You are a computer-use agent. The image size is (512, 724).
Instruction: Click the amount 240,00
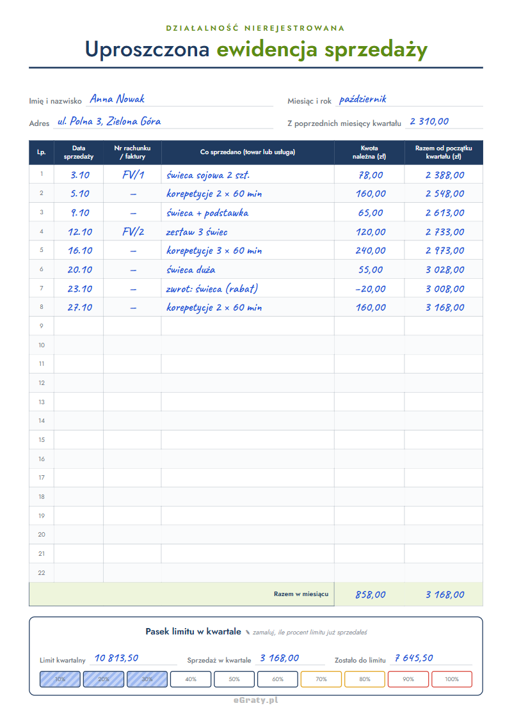click(371, 251)
